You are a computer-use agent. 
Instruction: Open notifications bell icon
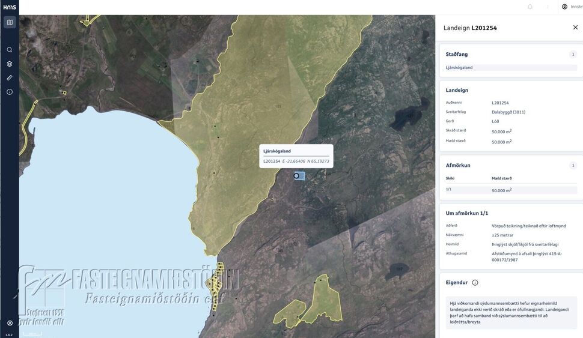pos(530,7)
